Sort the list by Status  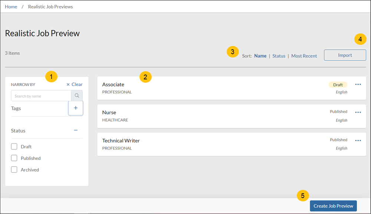pos(279,56)
